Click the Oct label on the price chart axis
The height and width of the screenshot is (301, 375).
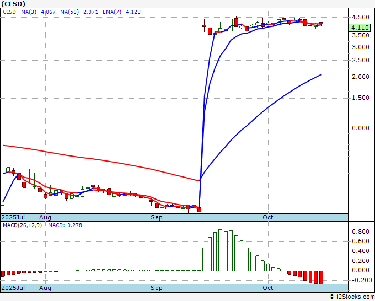[267, 217]
